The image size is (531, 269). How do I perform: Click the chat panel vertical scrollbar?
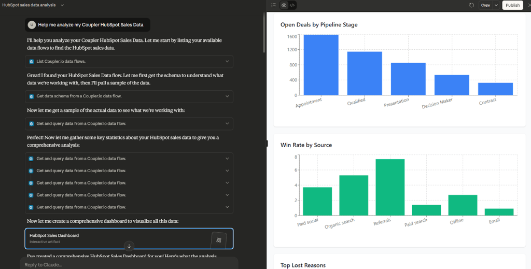pos(264,32)
